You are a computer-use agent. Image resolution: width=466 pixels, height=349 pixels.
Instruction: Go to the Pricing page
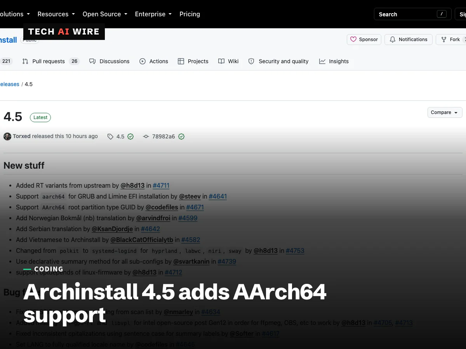[190, 14]
